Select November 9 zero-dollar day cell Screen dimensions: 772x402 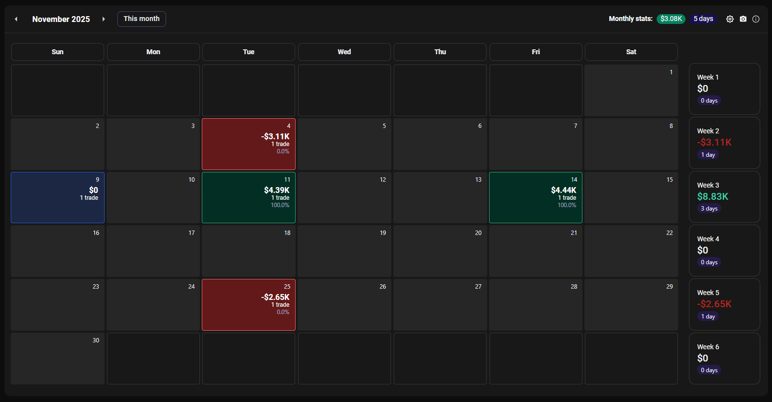click(58, 197)
